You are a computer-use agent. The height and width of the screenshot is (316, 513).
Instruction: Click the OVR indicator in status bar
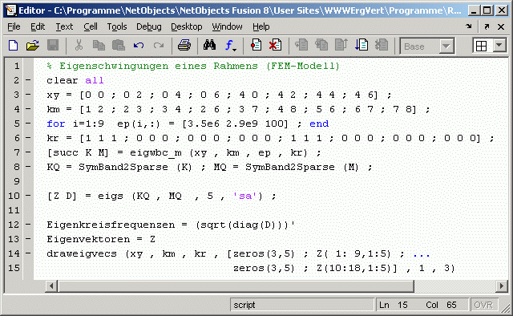pyautogui.click(x=483, y=305)
